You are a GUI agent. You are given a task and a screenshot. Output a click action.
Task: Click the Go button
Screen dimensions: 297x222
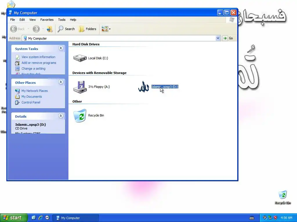pyautogui.click(x=228, y=38)
